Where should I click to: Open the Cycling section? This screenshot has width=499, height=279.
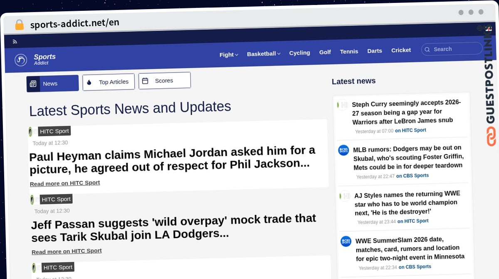(299, 53)
